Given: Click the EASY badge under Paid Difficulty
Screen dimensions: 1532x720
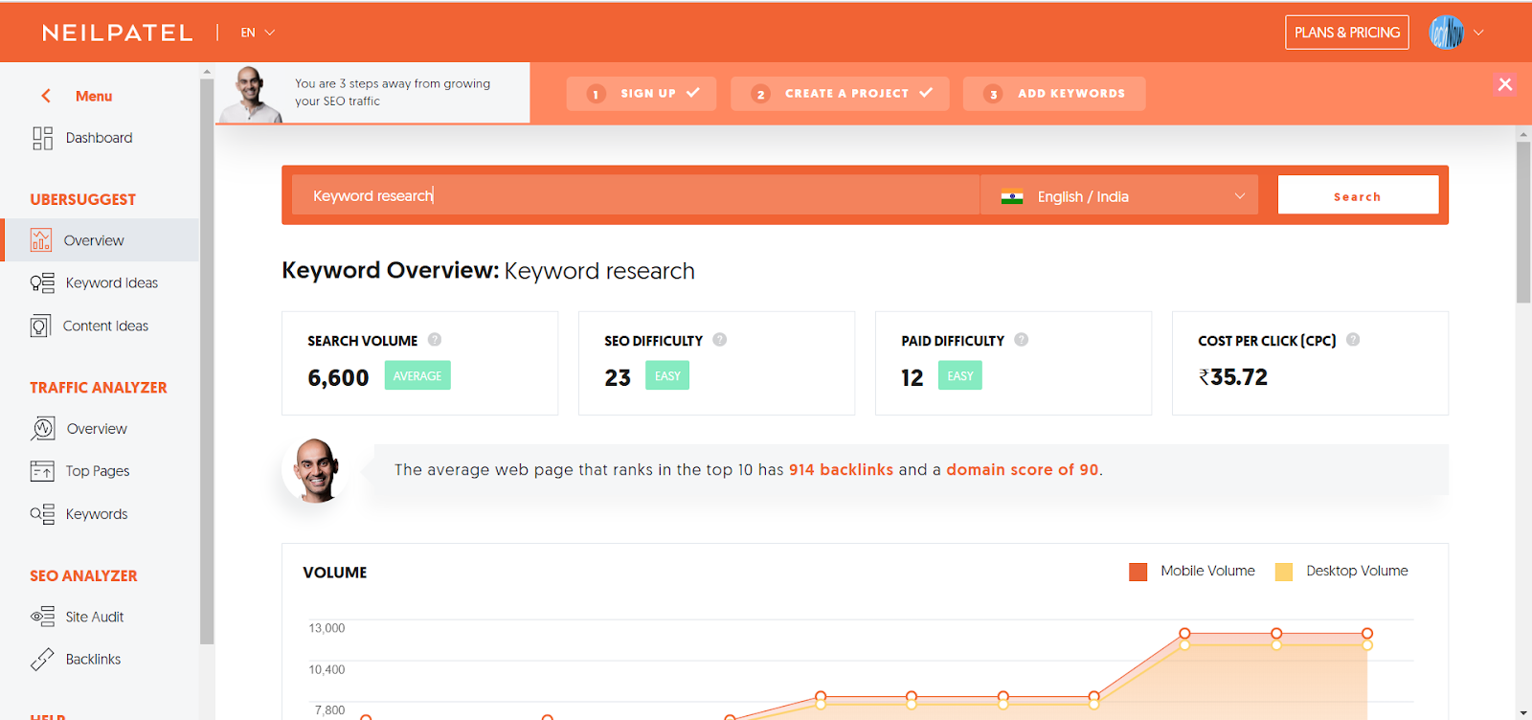Looking at the screenshot, I should (x=960, y=375).
